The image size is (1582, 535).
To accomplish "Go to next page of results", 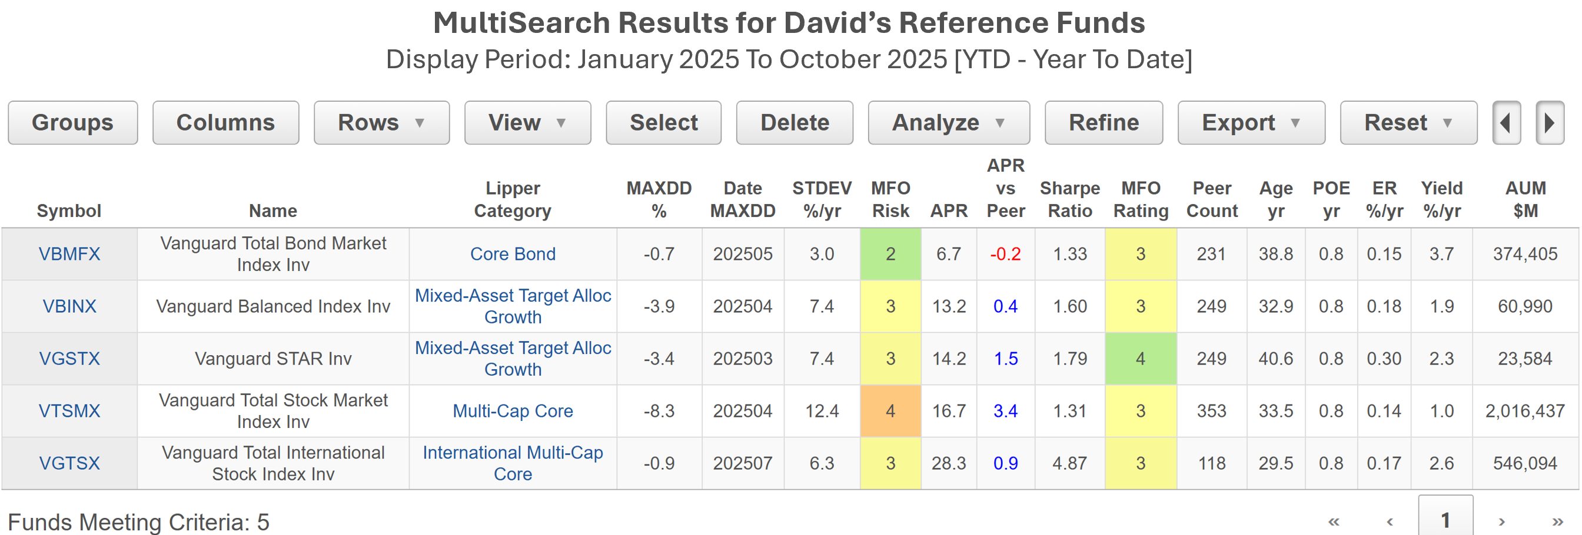I will 1501,522.
